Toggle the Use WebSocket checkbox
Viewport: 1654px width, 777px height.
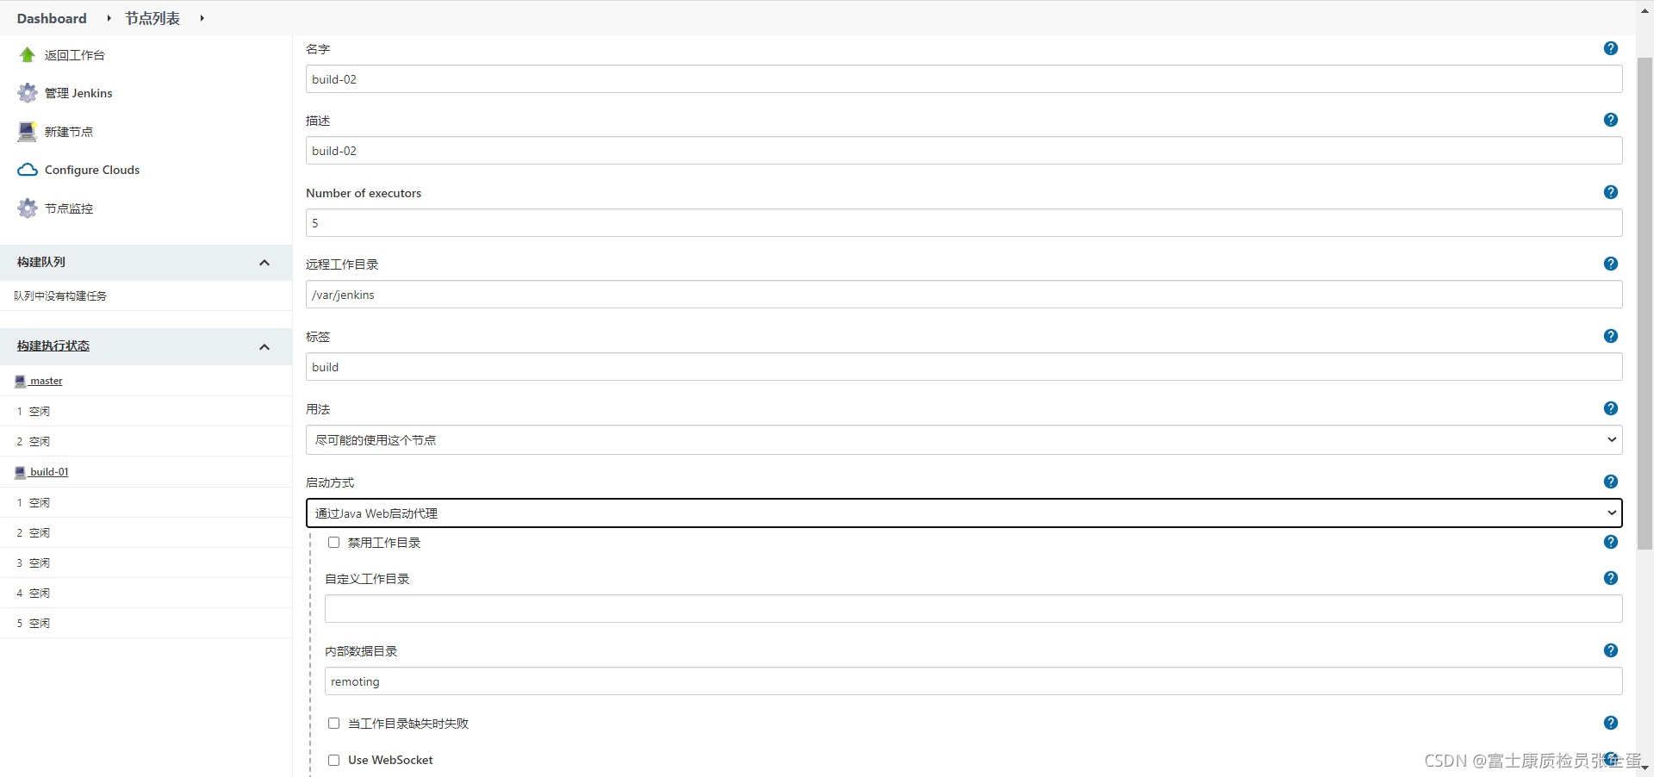click(x=333, y=760)
